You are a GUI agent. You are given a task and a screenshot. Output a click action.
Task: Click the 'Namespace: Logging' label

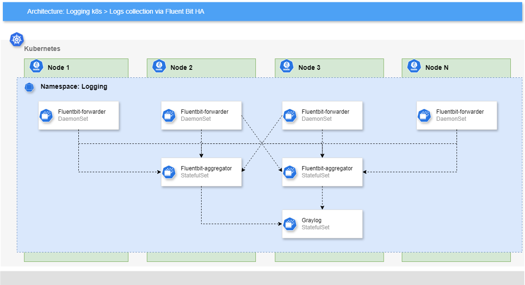pyautogui.click(x=74, y=87)
